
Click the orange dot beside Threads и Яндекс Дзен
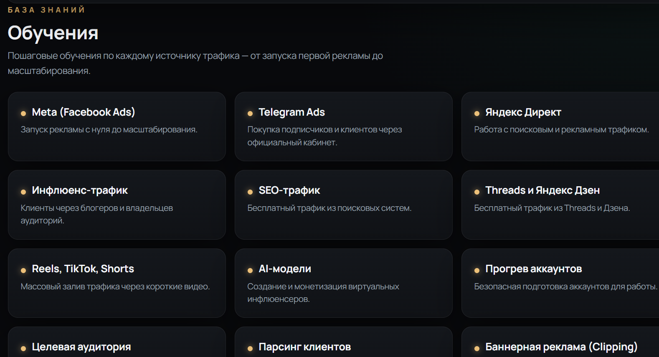pyautogui.click(x=477, y=192)
